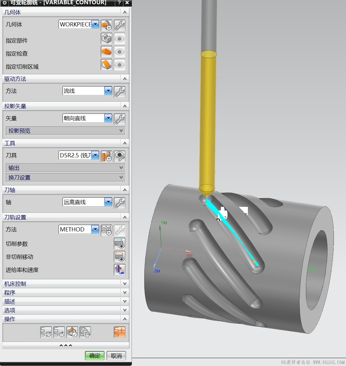This screenshot has height=366, width=346.
Task: Expand the 选项 section
Action: 66,310
